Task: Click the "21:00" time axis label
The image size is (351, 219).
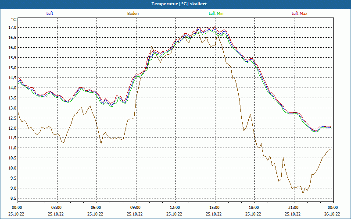Action: tap(294, 208)
